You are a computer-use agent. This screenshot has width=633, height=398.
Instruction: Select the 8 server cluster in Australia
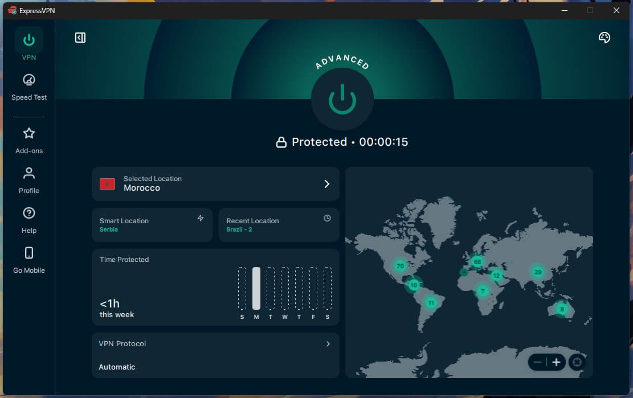(x=562, y=309)
